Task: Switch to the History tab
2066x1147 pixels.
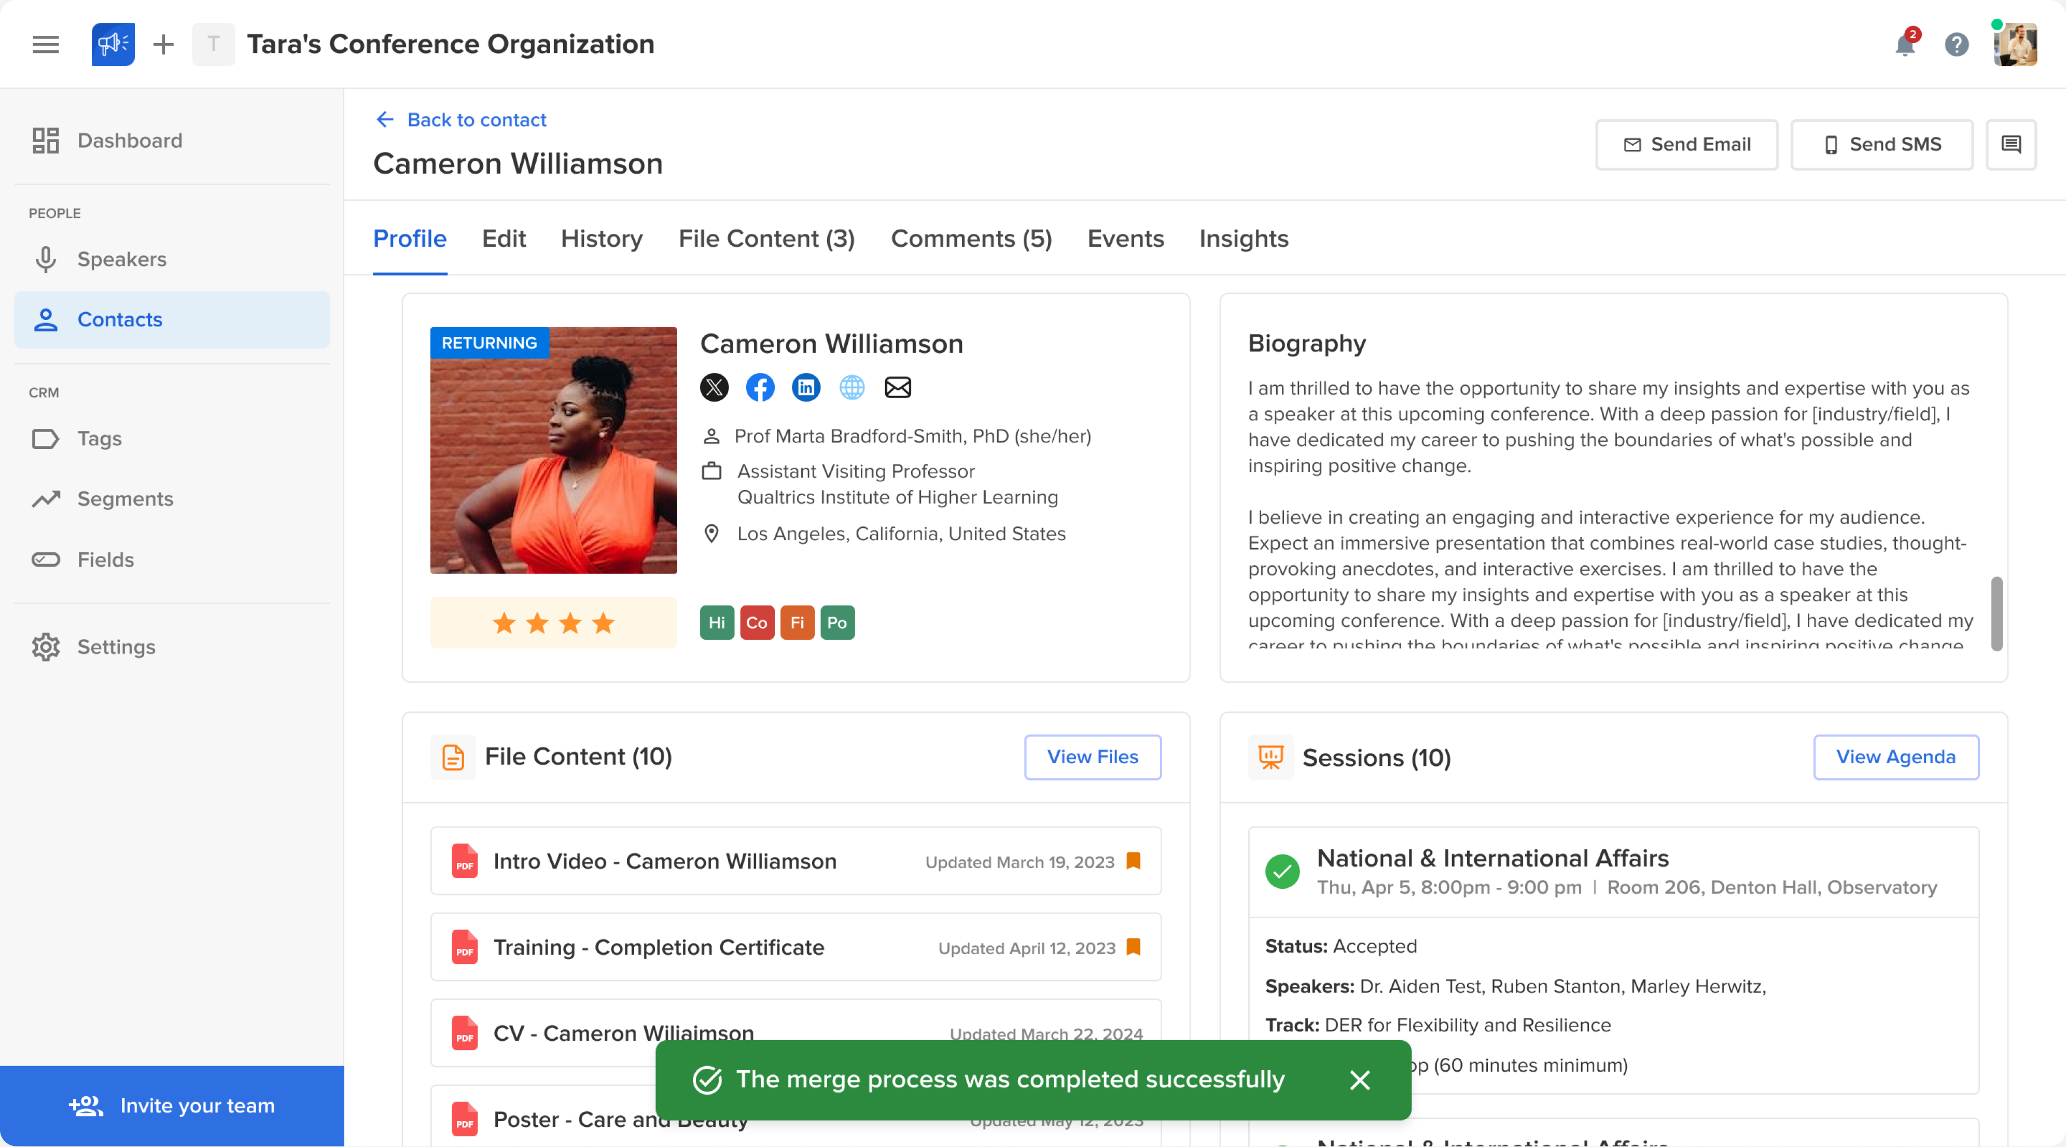Action: coord(602,239)
